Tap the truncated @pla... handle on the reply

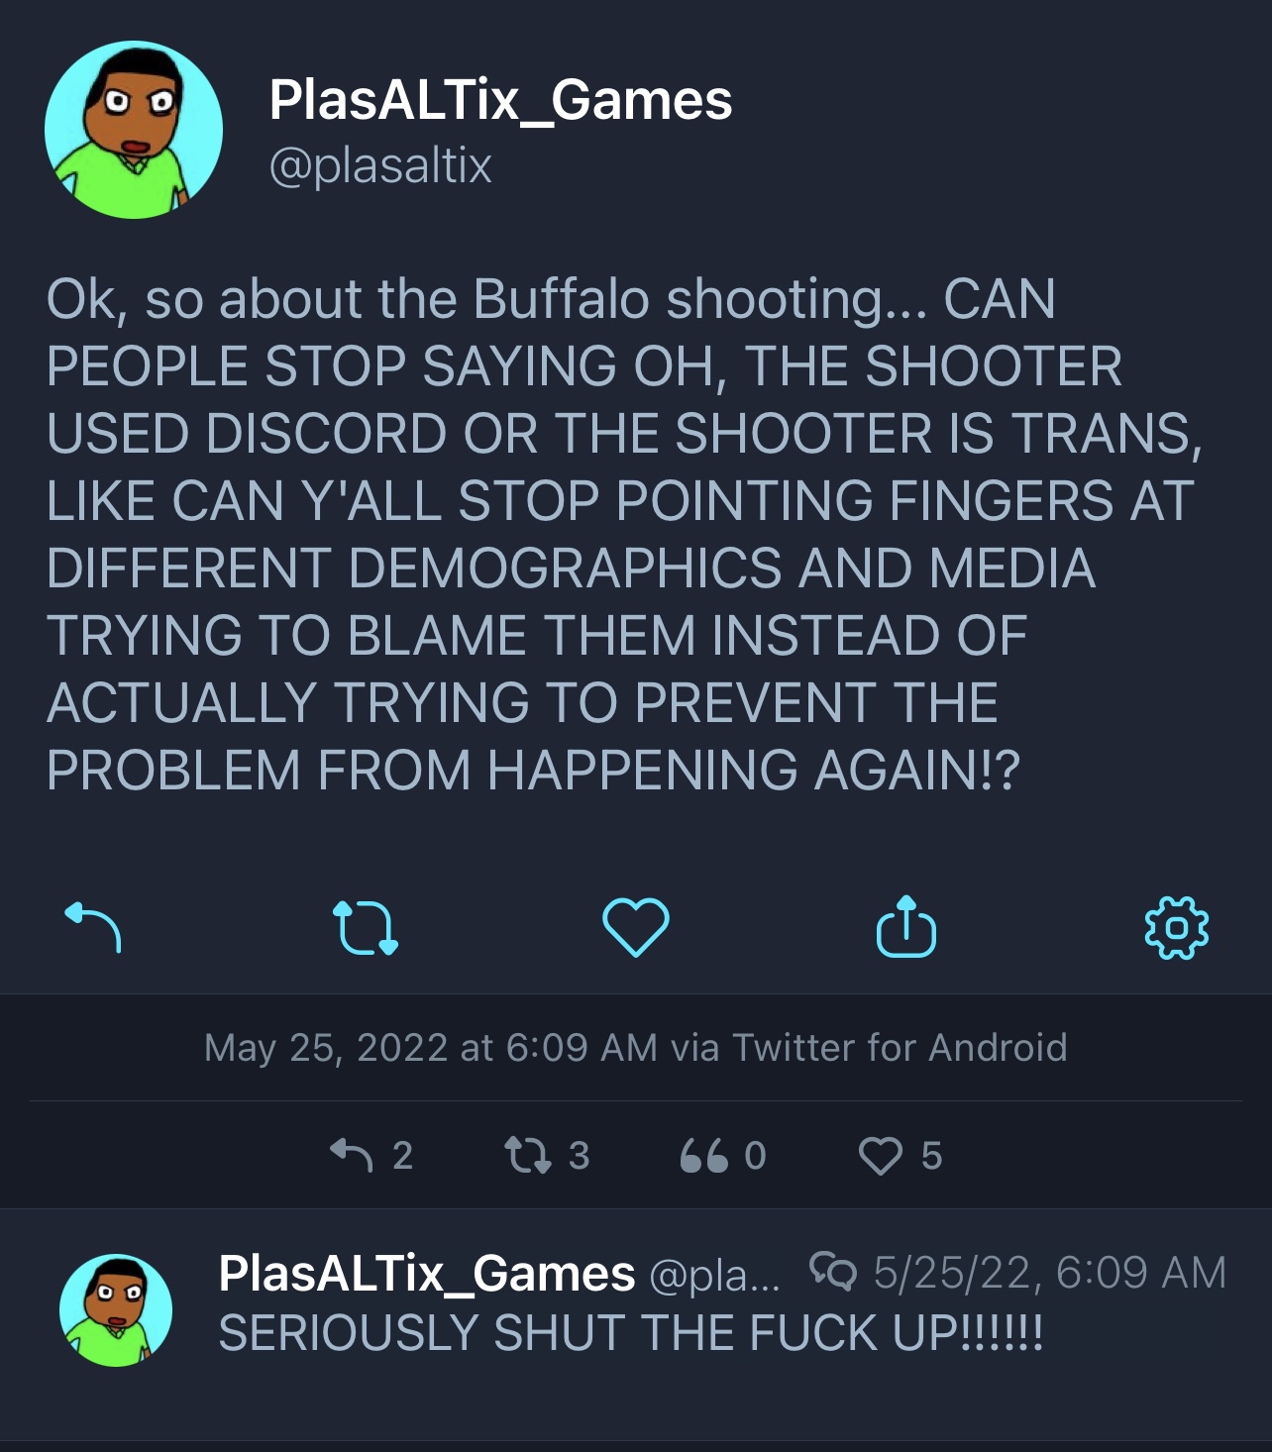(714, 1275)
